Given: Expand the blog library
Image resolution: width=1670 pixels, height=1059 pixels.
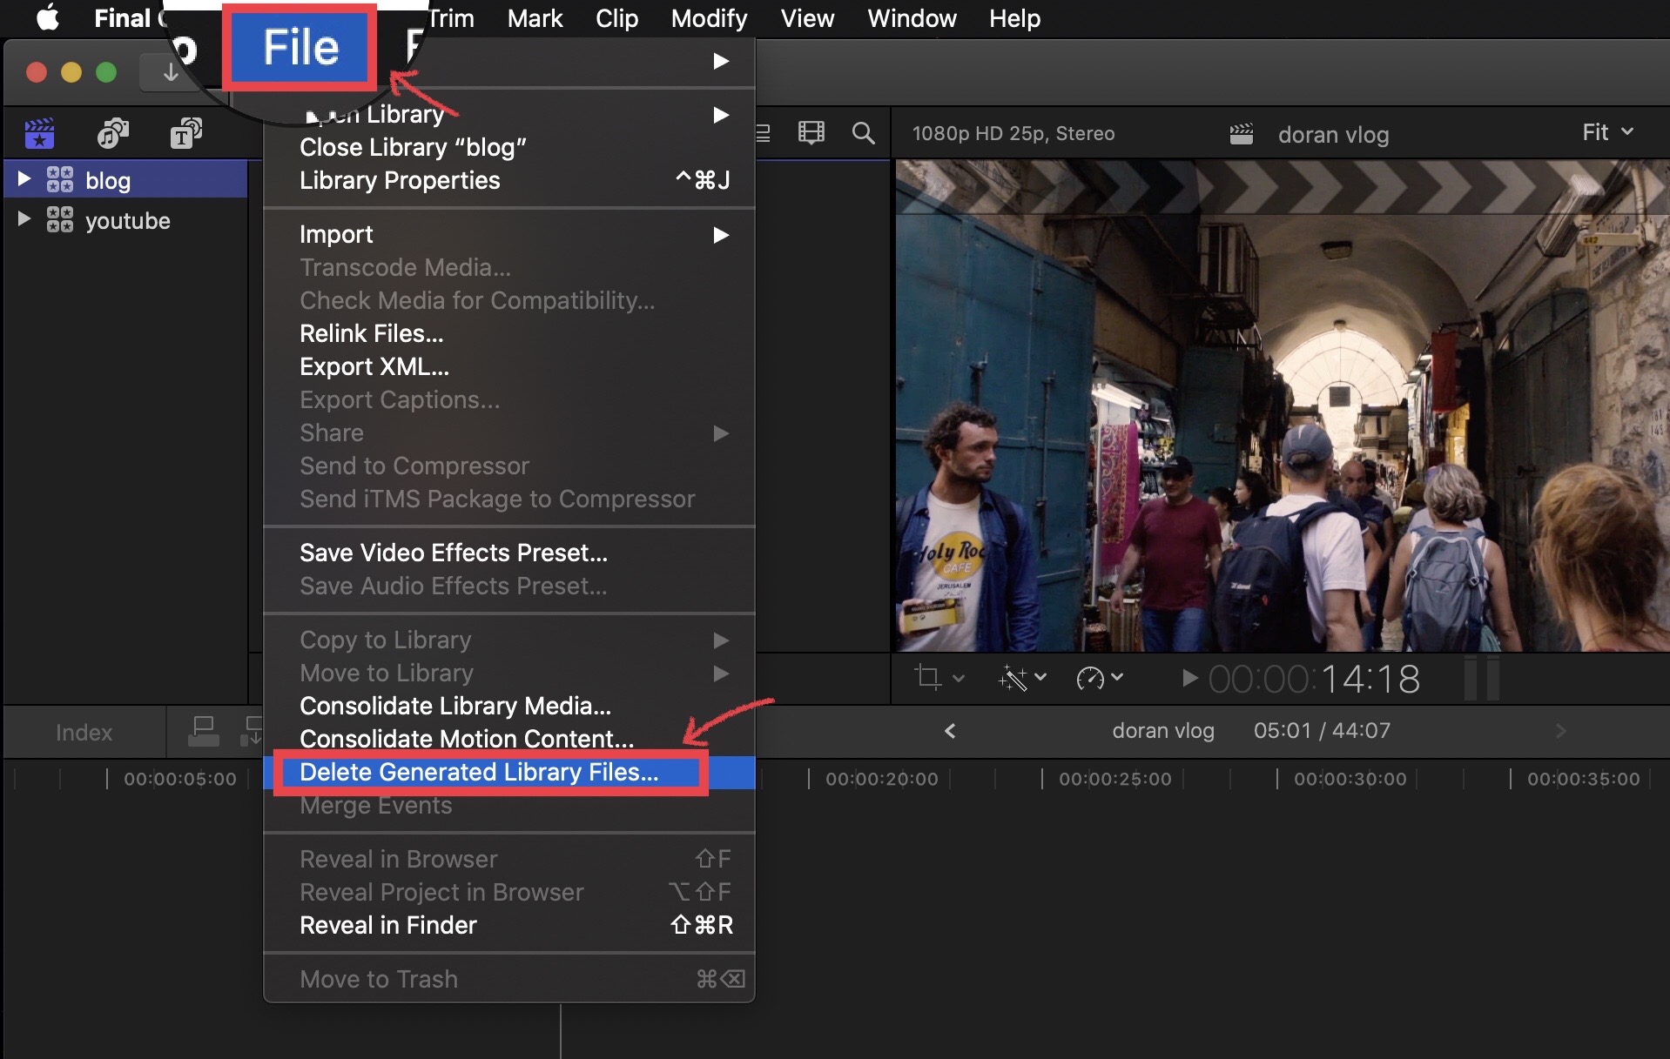Looking at the screenshot, I should (x=24, y=179).
